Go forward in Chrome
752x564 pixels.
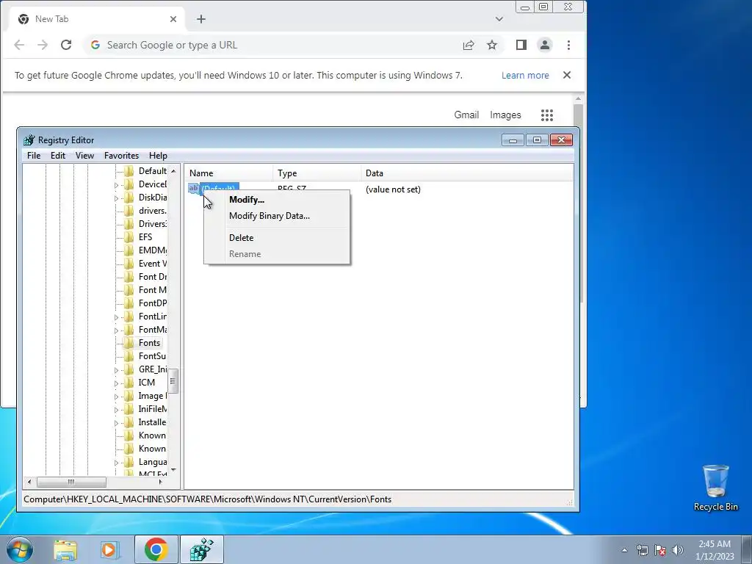[x=43, y=45]
